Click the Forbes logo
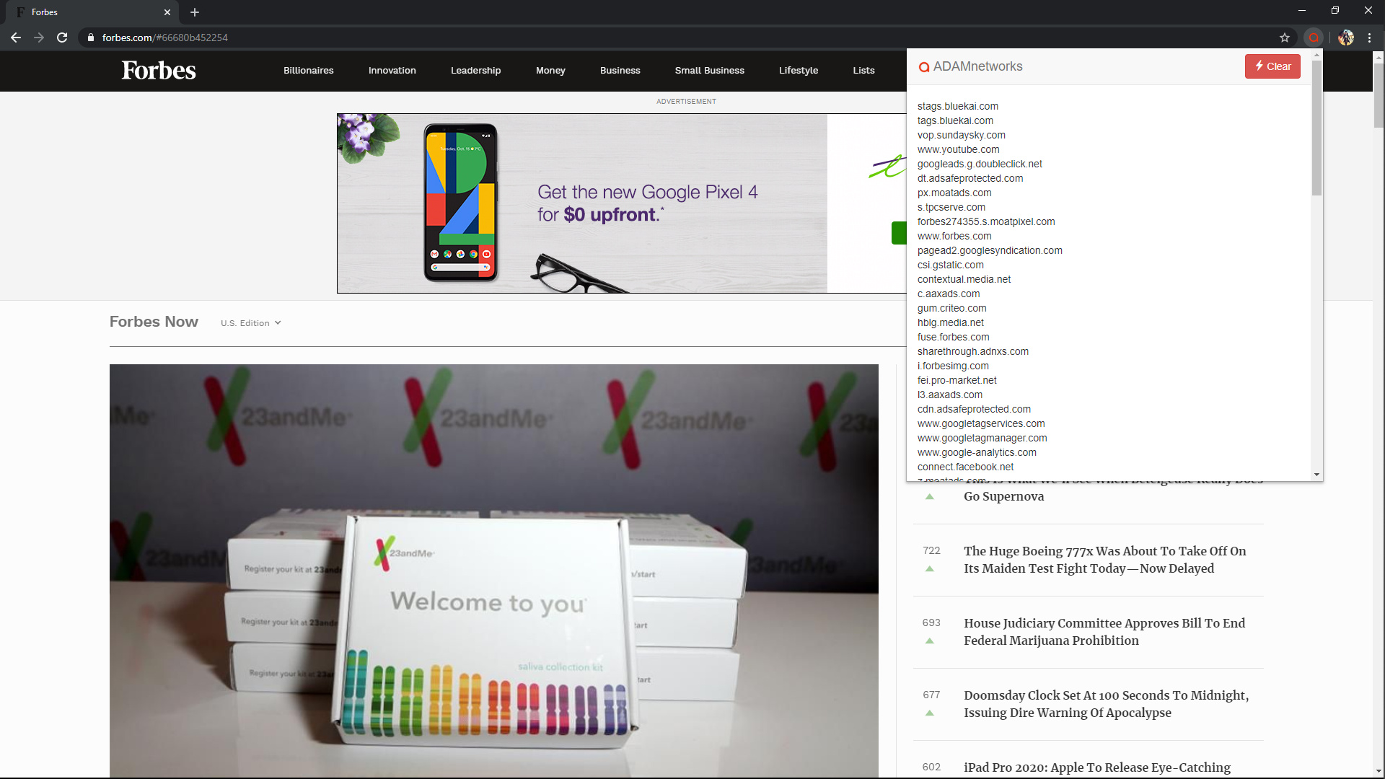The image size is (1385, 779). [159, 70]
